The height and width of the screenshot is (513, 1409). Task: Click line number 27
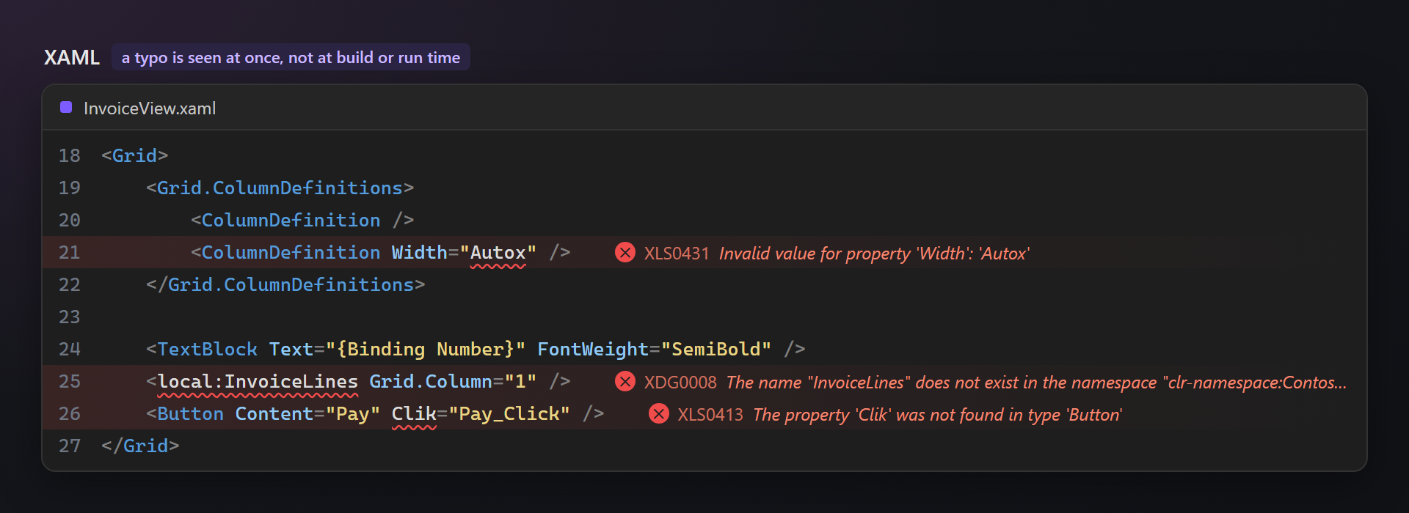pos(70,446)
